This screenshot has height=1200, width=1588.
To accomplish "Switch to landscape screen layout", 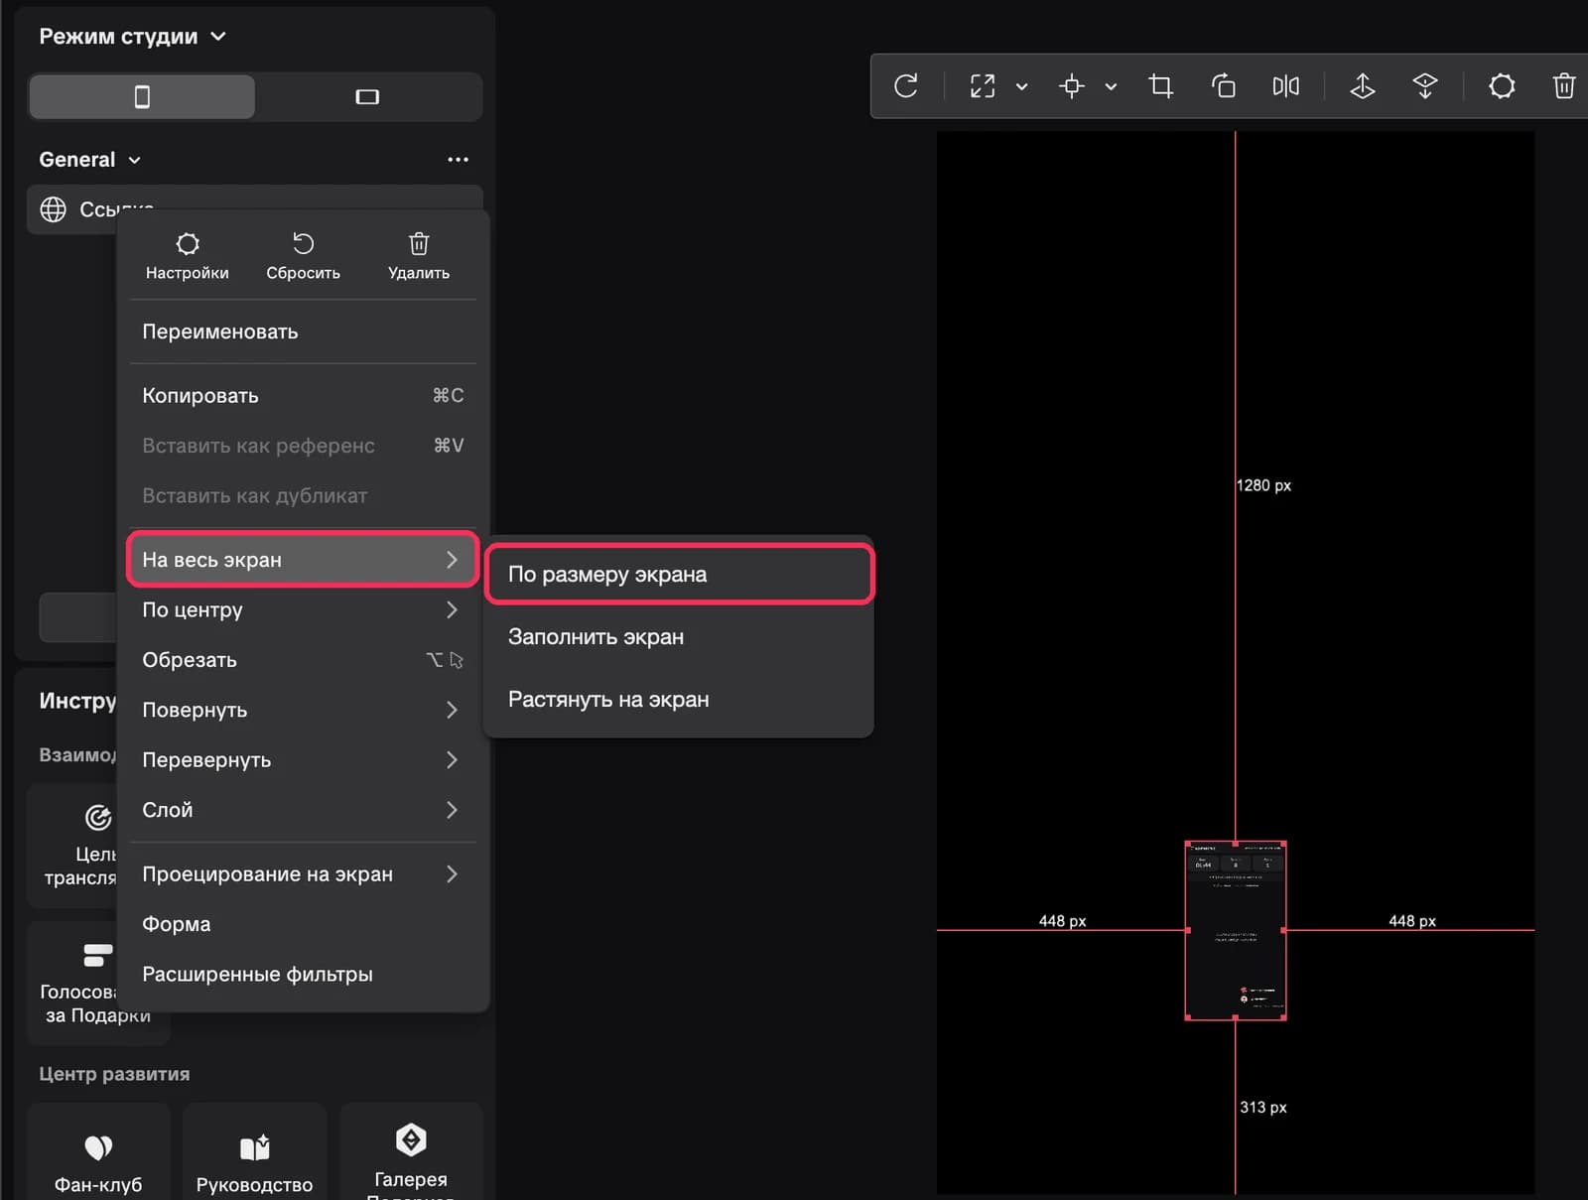I will pos(367,96).
